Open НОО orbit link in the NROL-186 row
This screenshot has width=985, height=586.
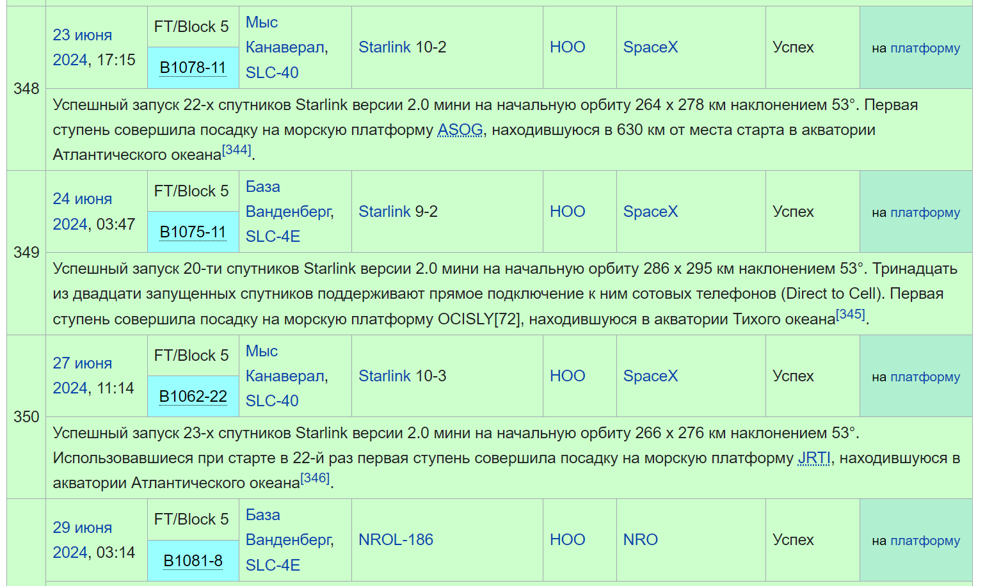(567, 540)
